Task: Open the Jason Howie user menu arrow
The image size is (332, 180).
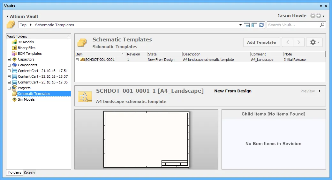Action: pos(323,16)
